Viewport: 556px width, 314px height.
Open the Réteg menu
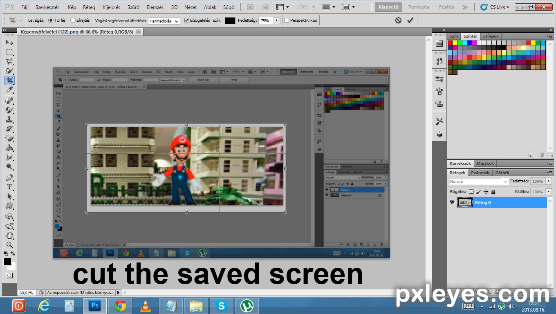pos(89,7)
